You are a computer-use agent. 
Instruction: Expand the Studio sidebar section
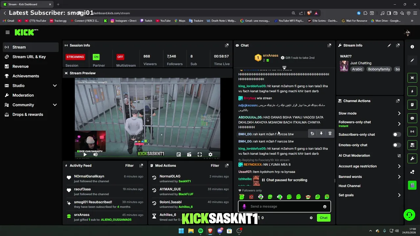[x=55, y=86]
